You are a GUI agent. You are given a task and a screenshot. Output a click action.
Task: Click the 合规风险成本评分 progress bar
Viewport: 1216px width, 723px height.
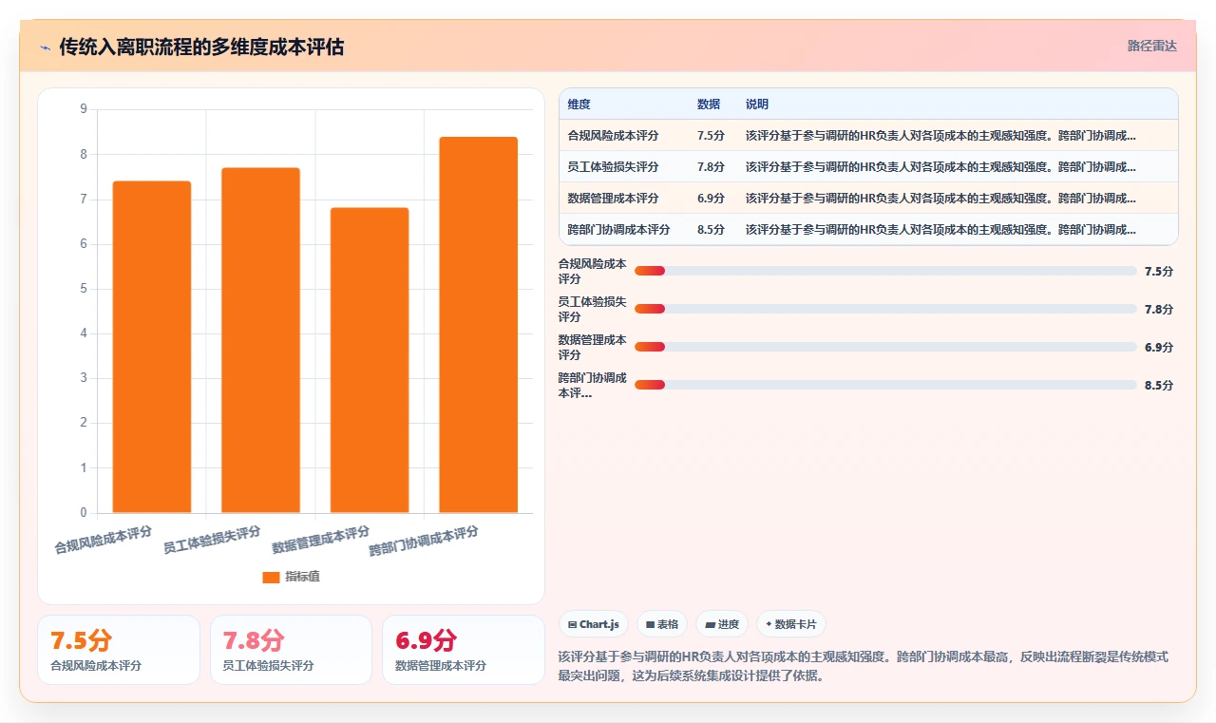pyautogui.click(x=885, y=271)
